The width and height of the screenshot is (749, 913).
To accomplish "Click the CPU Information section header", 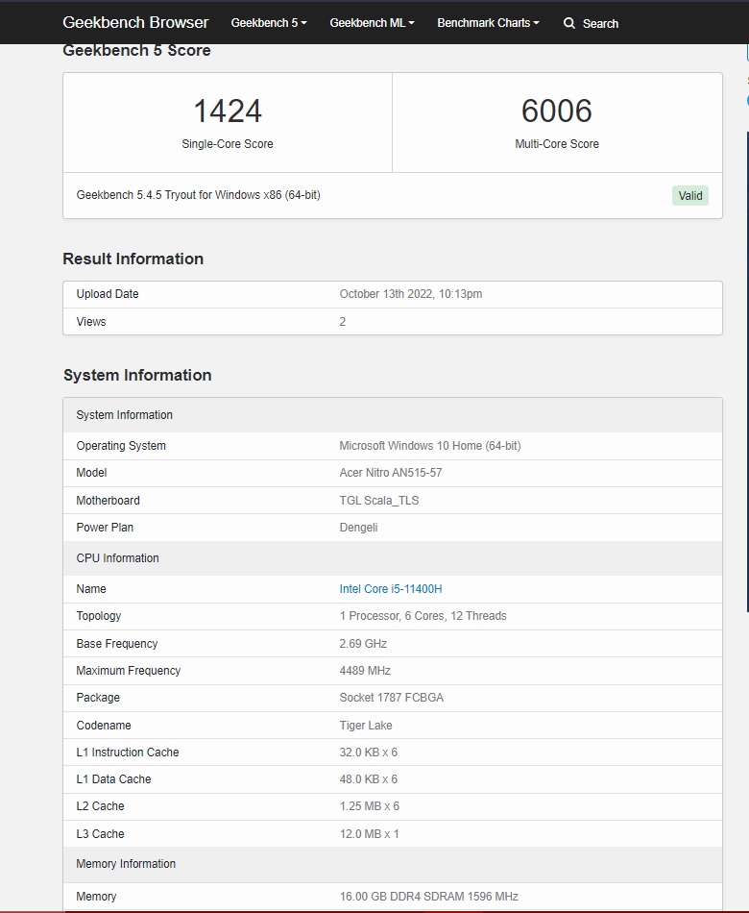I will [118, 558].
